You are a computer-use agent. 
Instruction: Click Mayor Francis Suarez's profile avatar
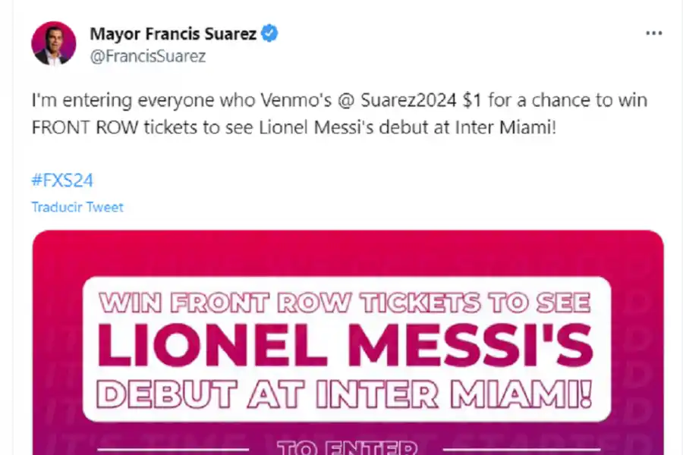[x=53, y=43]
